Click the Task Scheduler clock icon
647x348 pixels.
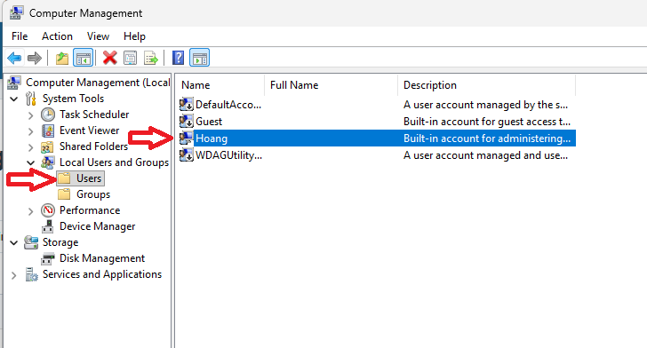coord(48,115)
